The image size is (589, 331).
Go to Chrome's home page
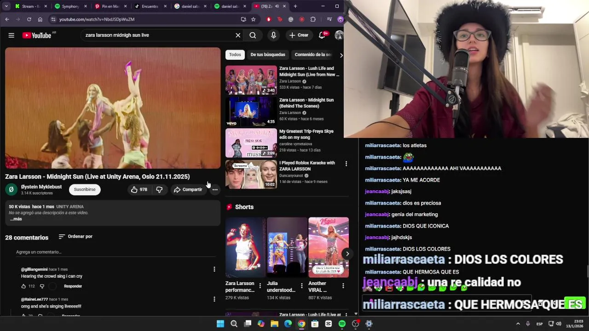pos(40,19)
